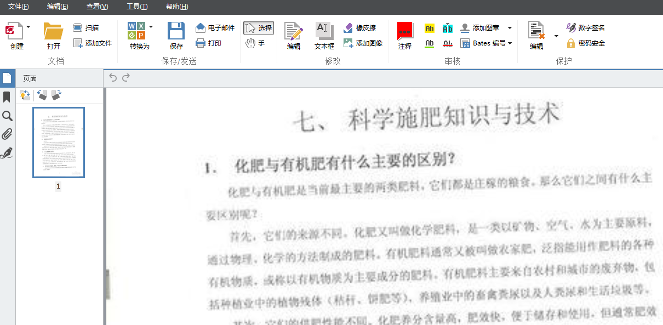Open the bookmarks panel in the sidebar
Viewport: 663px width, 325px height.
tap(7, 97)
